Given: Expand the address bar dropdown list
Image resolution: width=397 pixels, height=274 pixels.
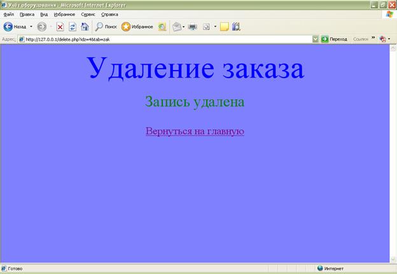Looking at the screenshot, I should [315, 39].
